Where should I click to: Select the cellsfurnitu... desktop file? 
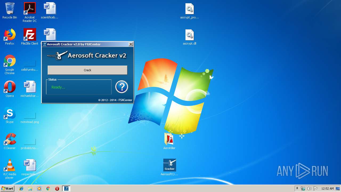tap(30, 66)
